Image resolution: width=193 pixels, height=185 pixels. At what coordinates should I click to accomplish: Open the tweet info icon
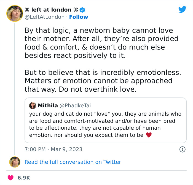[182, 149]
